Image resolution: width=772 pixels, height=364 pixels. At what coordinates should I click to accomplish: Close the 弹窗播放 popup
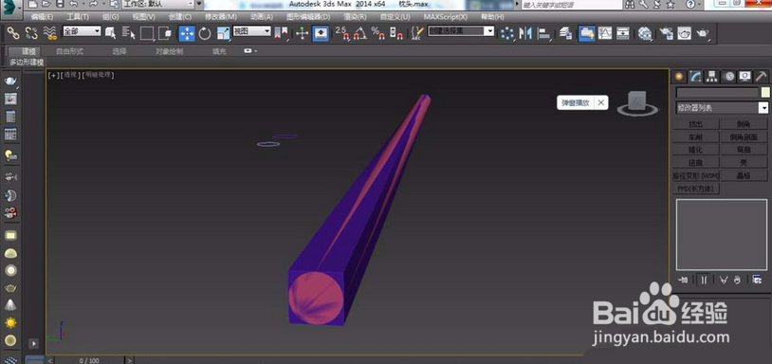600,102
